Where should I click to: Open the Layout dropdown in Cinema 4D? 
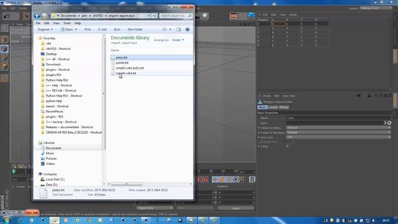[376, 8]
